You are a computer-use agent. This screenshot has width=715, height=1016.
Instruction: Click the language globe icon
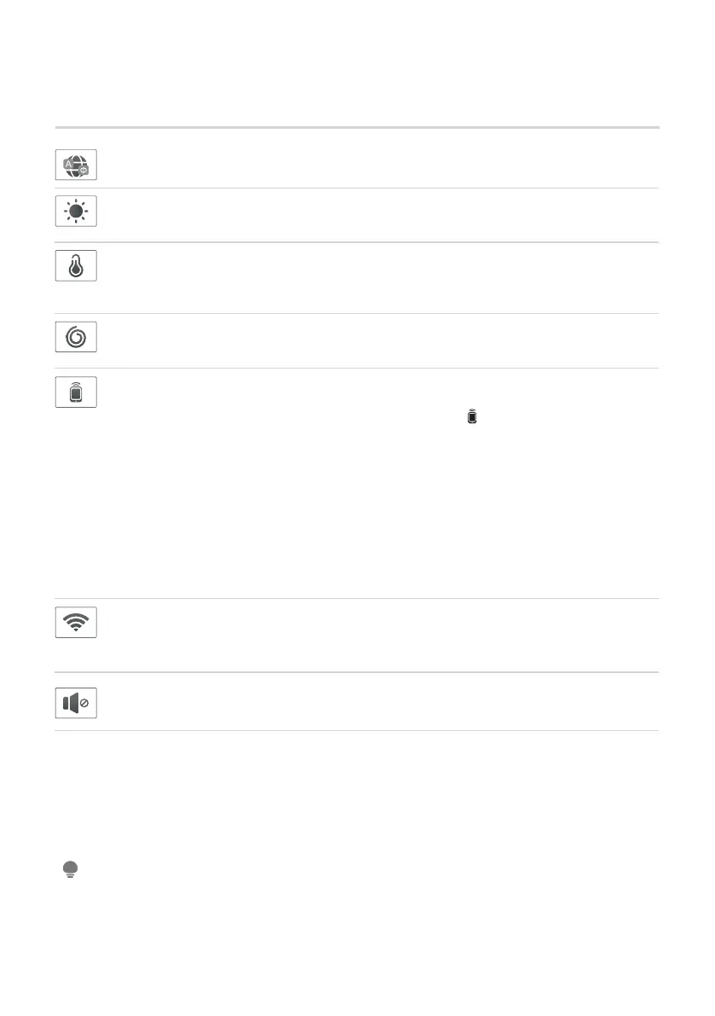pyautogui.click(x=76, y=163)
